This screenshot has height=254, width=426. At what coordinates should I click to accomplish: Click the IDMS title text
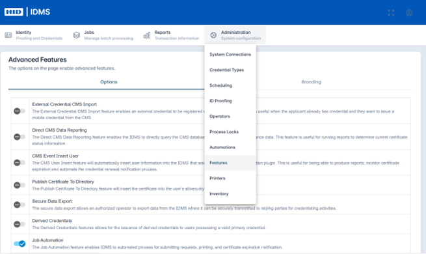click(40, 12)
